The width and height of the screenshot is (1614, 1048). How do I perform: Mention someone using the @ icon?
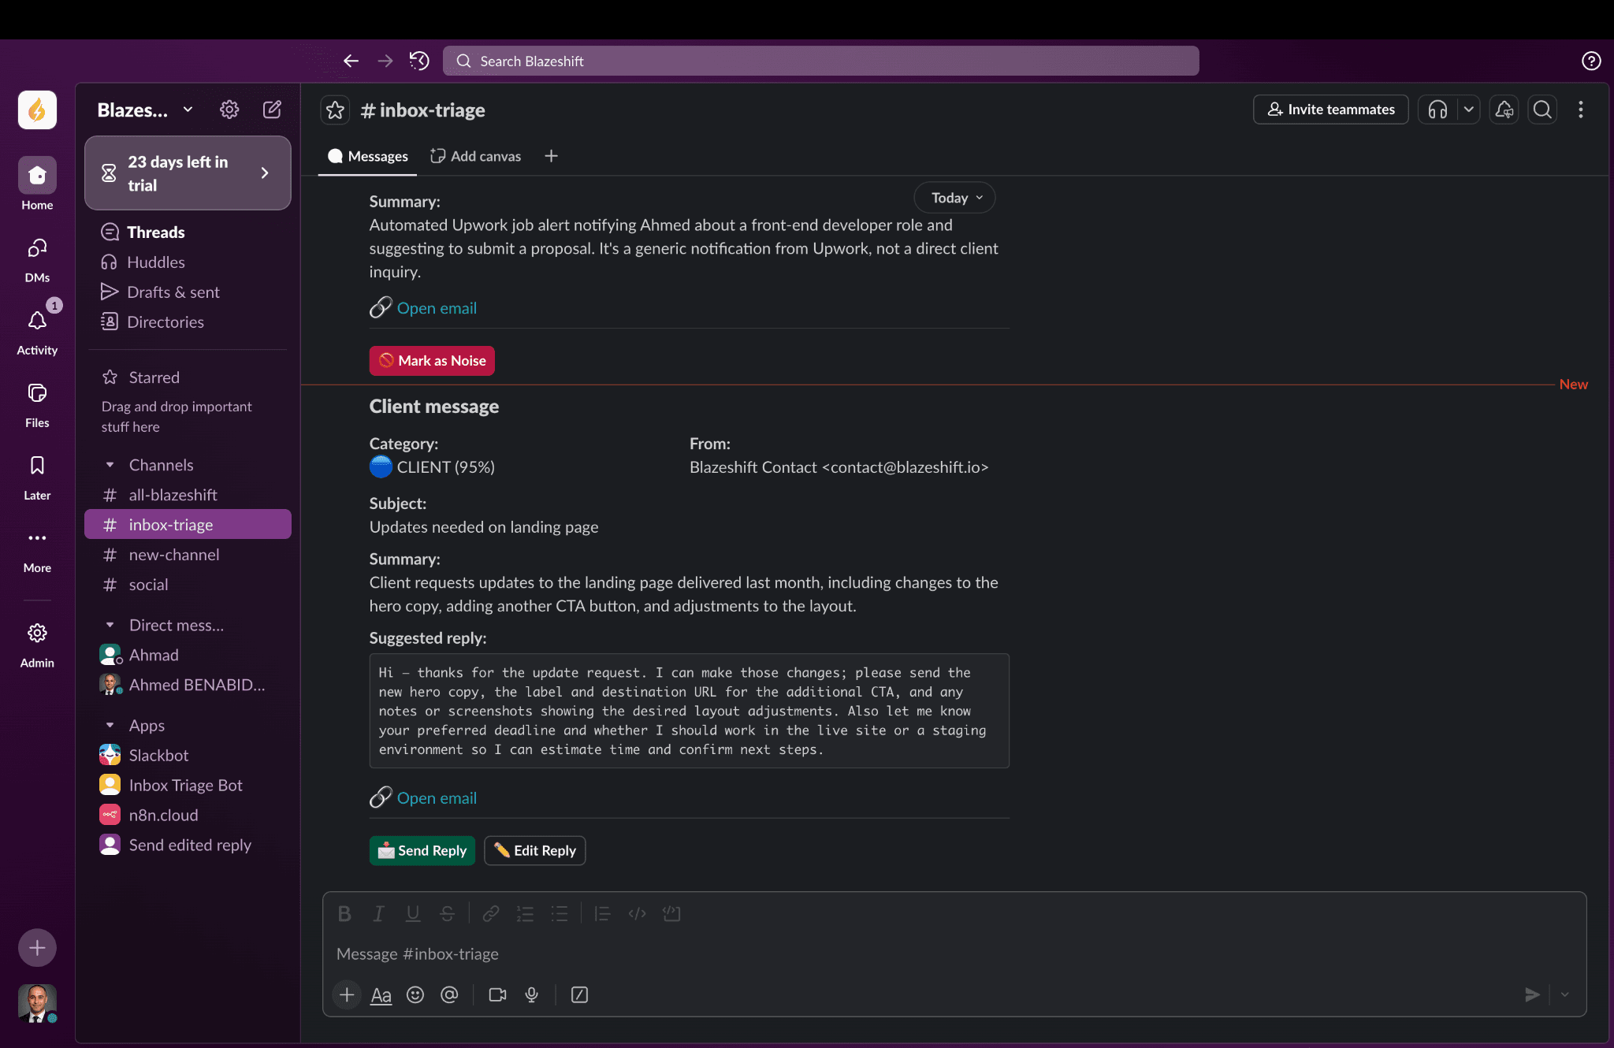[x=449, y=994]
